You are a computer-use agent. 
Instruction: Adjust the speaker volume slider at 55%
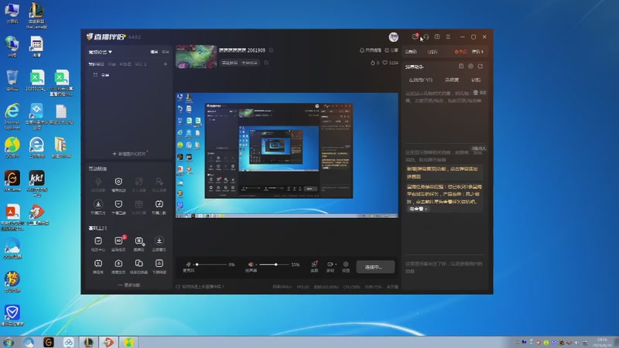274,264
